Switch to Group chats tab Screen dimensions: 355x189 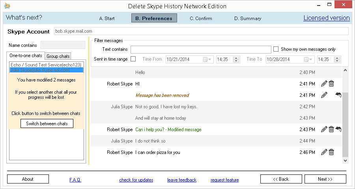(x=58, y=56)
